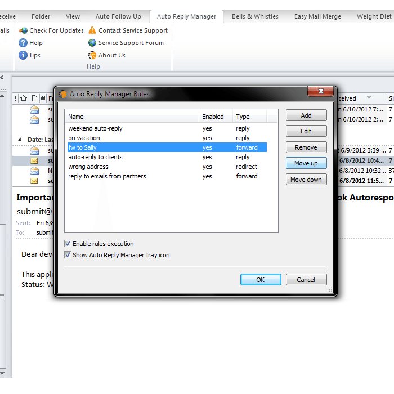This screenshot has width=394, height=394.
Task: Switch to the Auto Follow Up tab
Action: tap(118, 16)
